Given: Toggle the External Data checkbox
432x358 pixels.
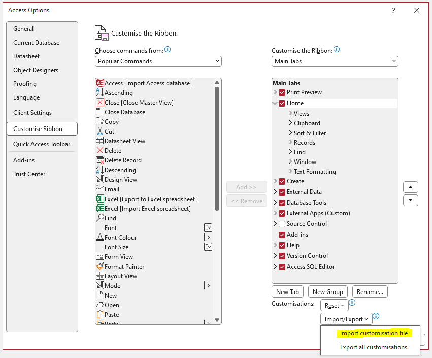Looking at the screenshot, I should [x=282, y=192].
